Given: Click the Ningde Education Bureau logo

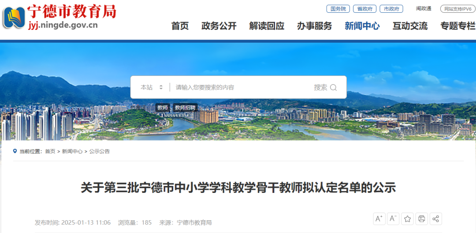Looking at the screenshot, I should [x=14, y=18].
